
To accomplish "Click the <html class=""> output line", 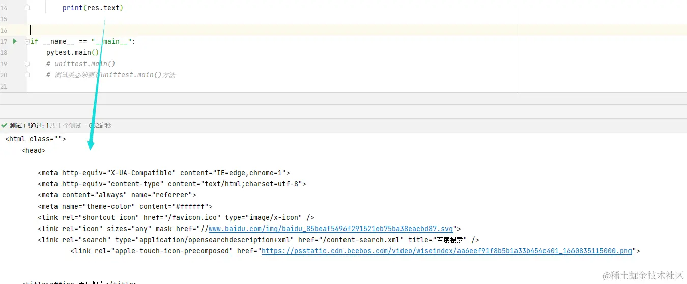I will coord(36,139).
